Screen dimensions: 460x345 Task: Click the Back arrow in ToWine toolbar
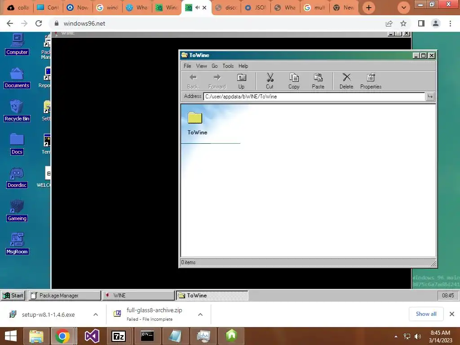[193, 81]
